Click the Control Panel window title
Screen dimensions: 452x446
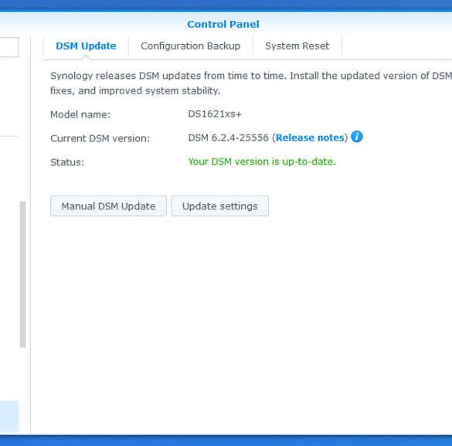coord(223,24)
